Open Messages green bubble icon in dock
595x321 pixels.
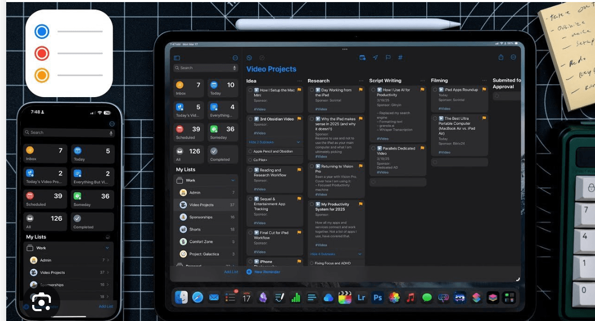pos(427,298)
